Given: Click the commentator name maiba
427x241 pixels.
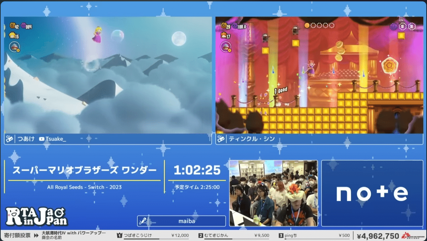Looking at the screenshot, I should pos(186,221).
